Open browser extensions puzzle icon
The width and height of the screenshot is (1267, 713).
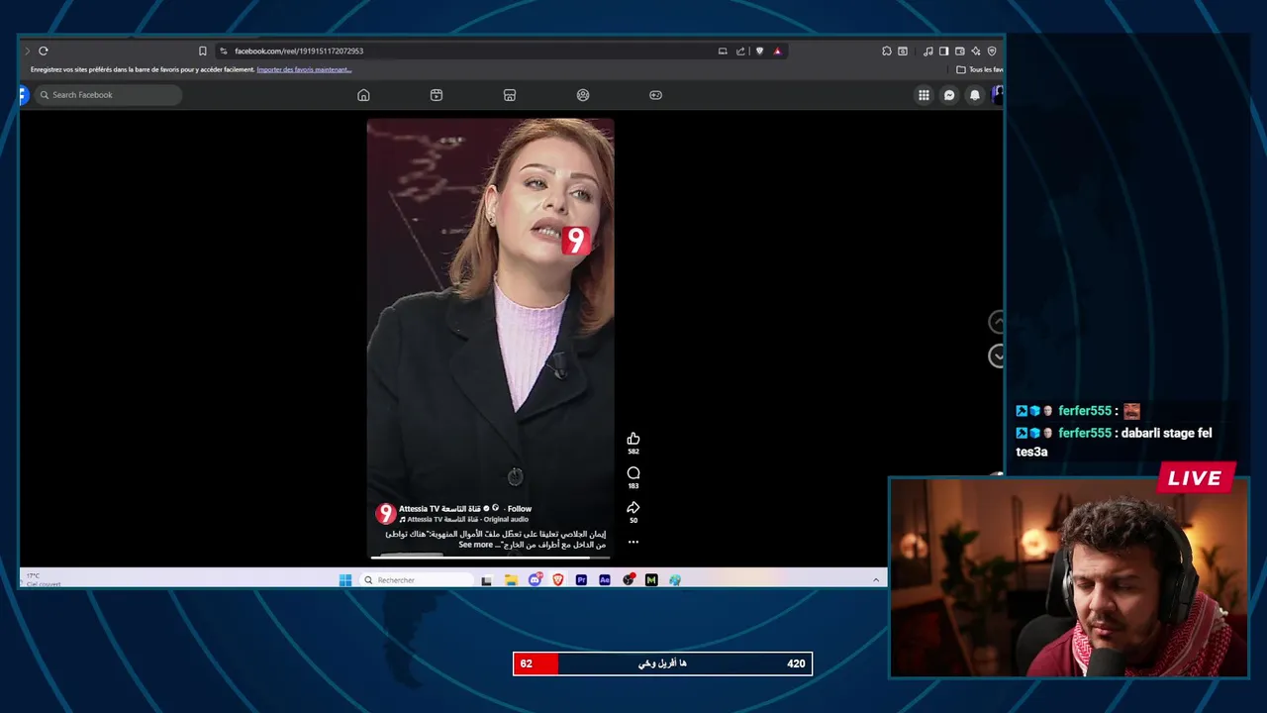click(887, 51)
